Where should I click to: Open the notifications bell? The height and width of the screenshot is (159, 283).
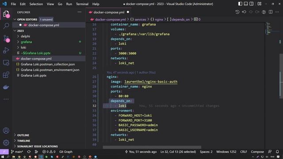point(277,152)
